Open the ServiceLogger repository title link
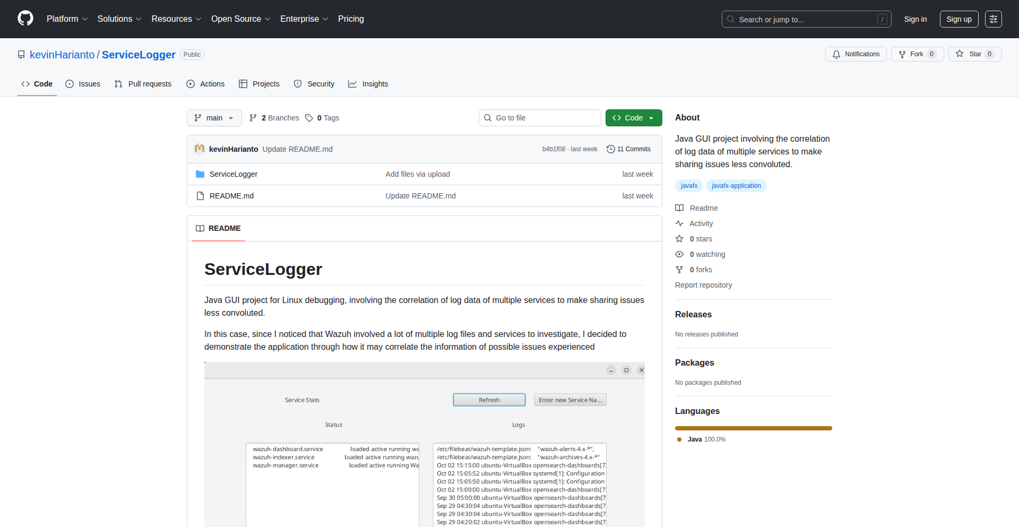This screenshot has height=527, width=1019. click(139, 55)
